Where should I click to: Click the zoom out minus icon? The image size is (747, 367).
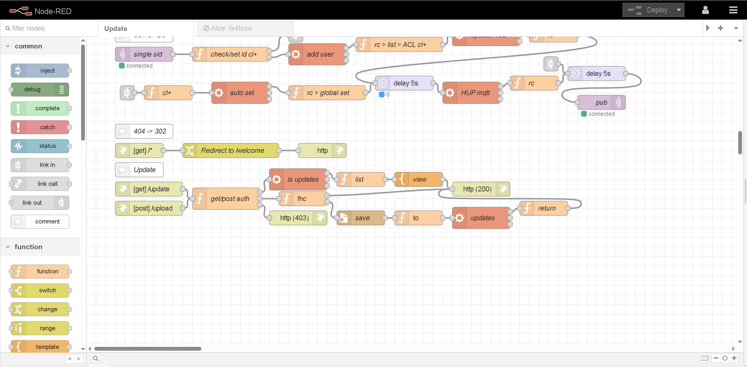pos(716,358)
